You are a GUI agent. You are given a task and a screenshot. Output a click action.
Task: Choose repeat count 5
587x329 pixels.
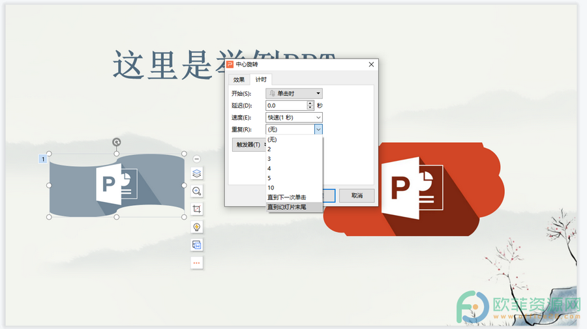294,179
